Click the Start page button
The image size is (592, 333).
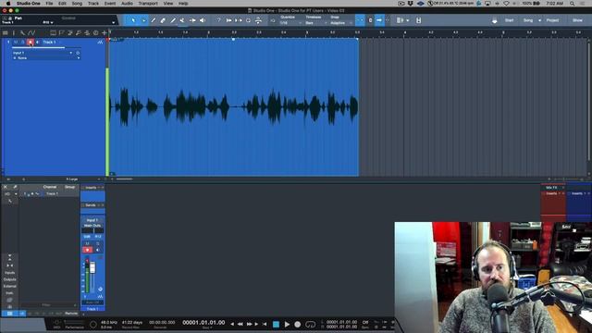coord(509,20)
